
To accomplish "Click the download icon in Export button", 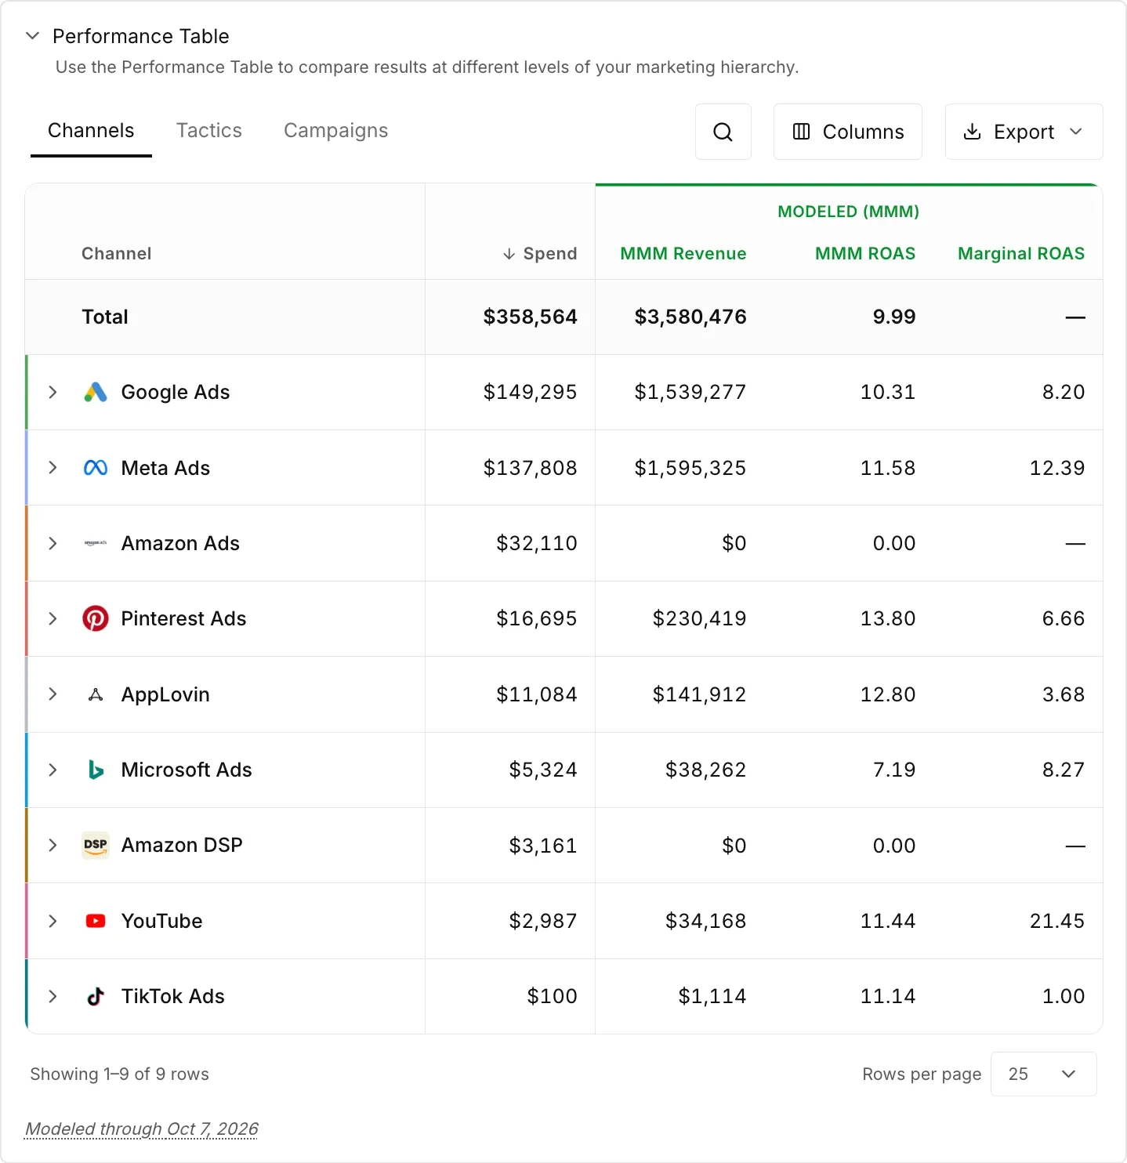I will point(972,132).
